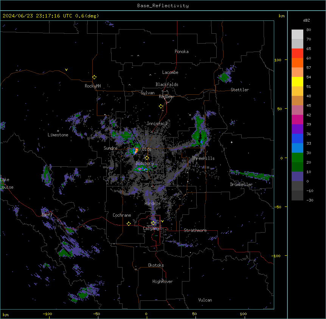The width and height of the screenshot is (326, 319).
Task: Click the yellow V marker east of Calgary
Action: (x=162, y=221)
